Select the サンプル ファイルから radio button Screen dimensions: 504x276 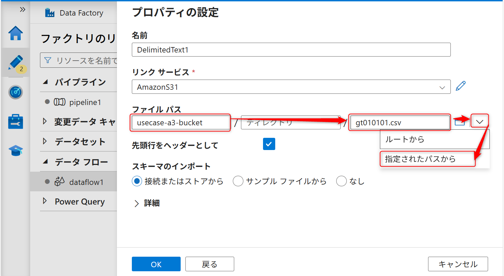coord(238,181)
